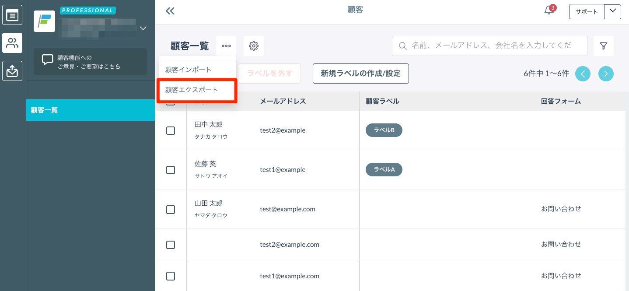Click 新規ラベルの作成/設定 button
Viewport: 629px width, 291px height.
(360, 74)
